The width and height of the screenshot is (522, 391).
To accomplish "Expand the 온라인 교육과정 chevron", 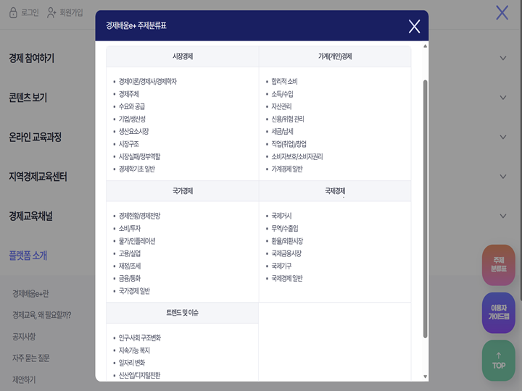I will tap(503, 137).
